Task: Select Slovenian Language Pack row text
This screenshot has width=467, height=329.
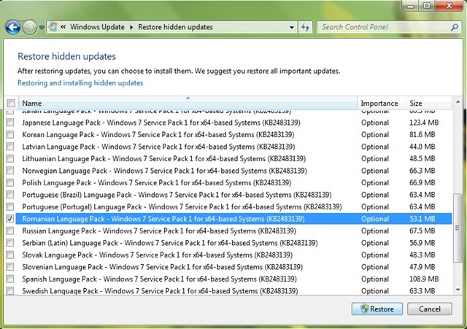Action: tap(162, 267)
